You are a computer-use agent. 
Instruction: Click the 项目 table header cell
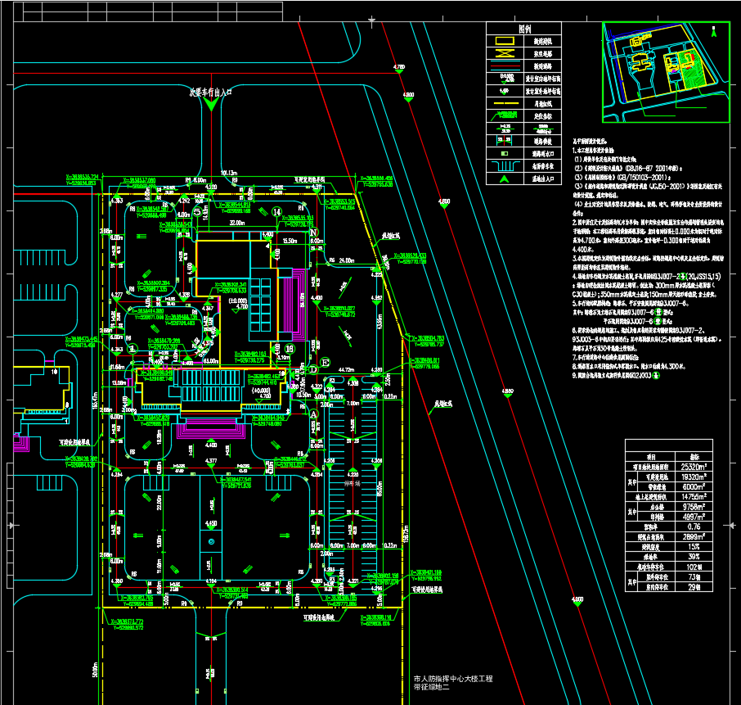pyautogui.click(x=651, y=457)
